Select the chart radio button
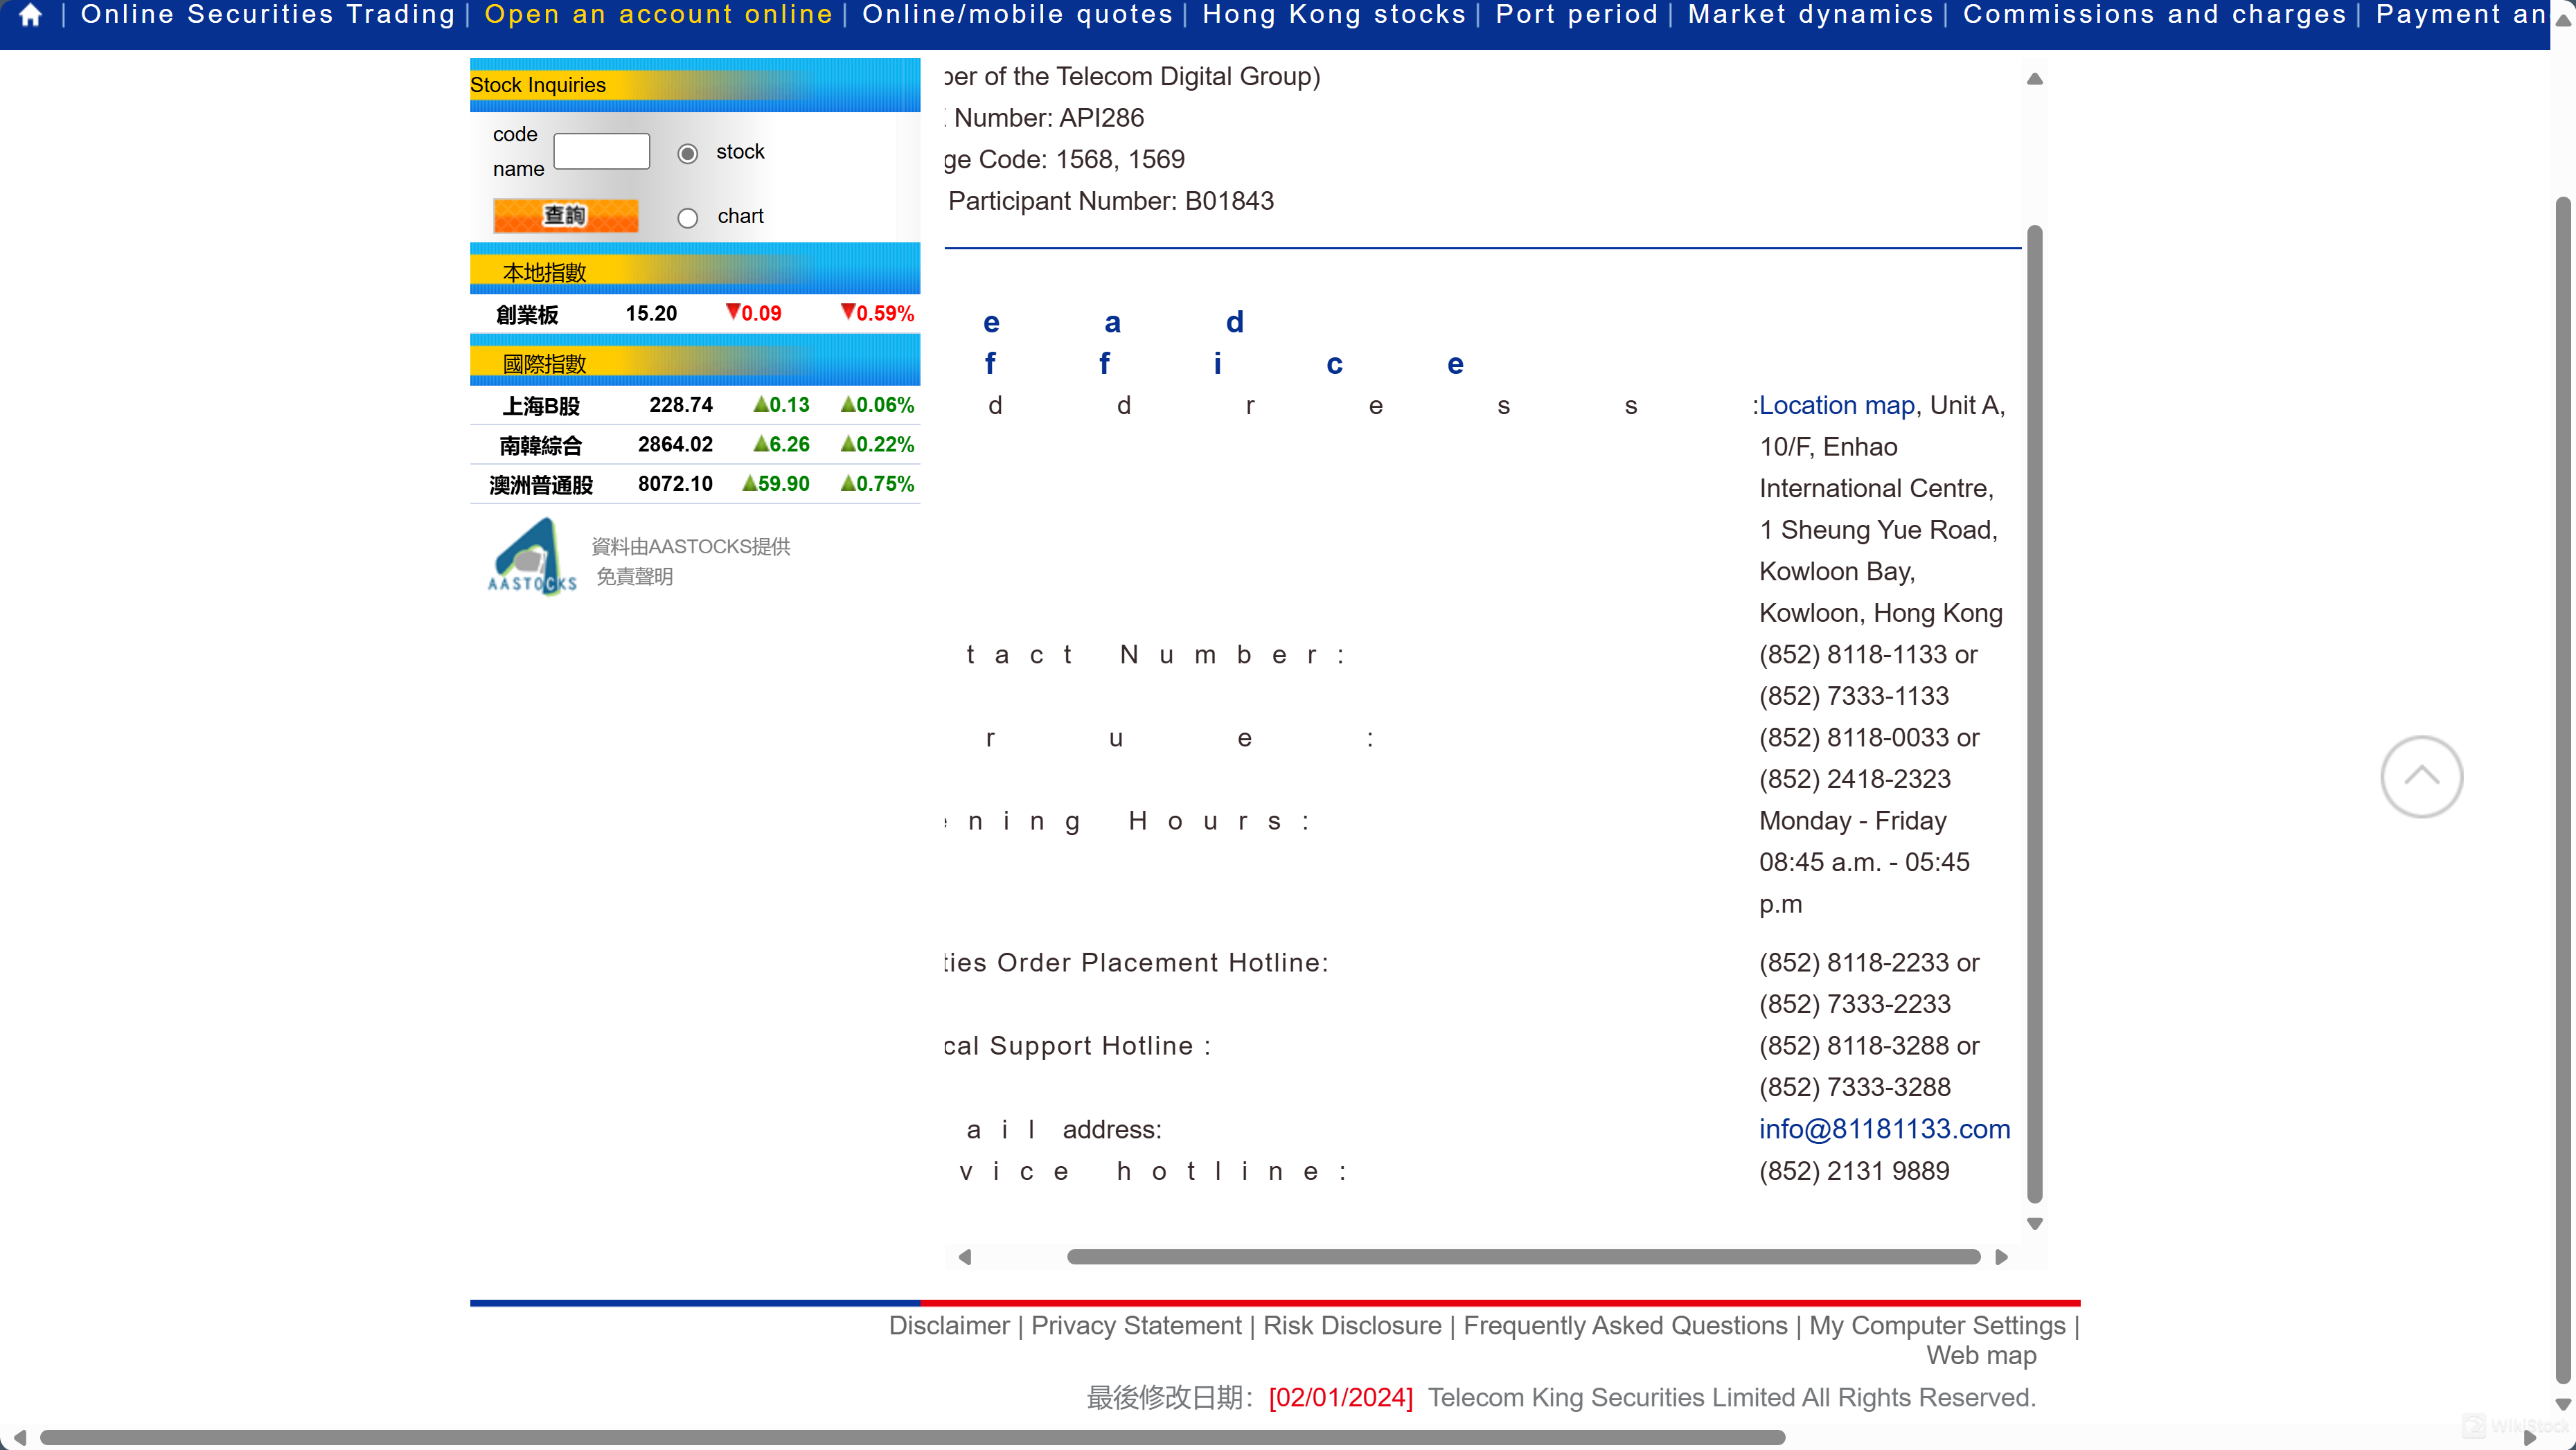Image resolution: width=2576 pixels, height=1450 pixels. 687,218
